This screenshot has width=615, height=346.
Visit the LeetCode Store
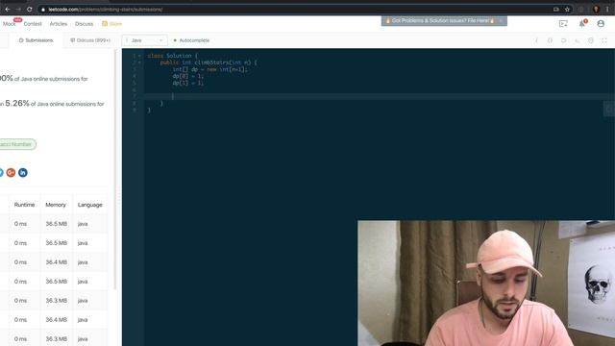click(x=115, y=24)
